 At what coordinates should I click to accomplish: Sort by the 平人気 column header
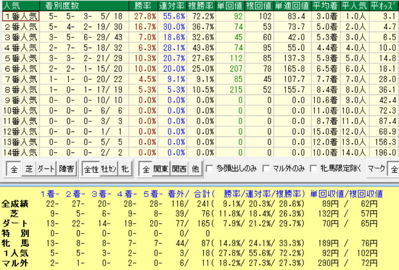355,6
